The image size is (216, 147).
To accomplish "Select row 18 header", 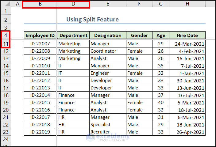I will click(x=6, y=95).
